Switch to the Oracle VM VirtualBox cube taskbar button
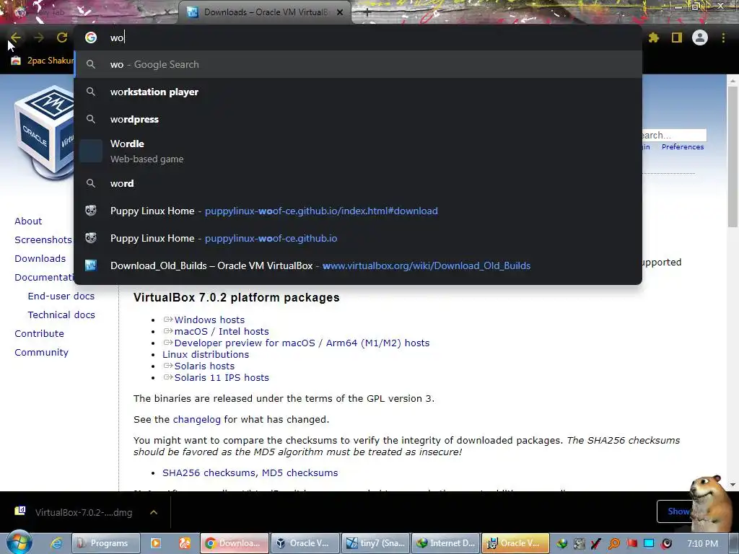The width and height of the screenshot is (739, 554). pos(305,543)
